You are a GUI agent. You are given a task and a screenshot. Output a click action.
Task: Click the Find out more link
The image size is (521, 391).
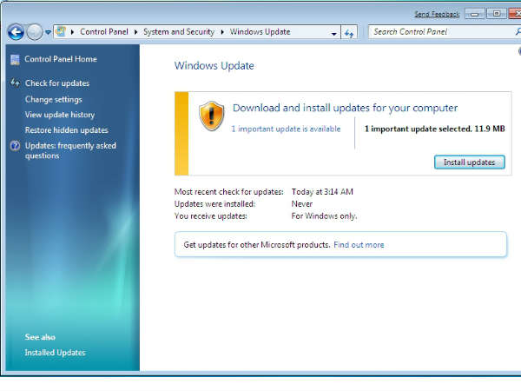[359, 245]
